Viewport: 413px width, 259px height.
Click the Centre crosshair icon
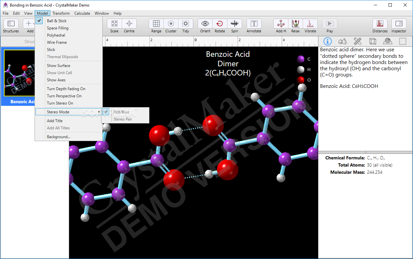point(129,24)
